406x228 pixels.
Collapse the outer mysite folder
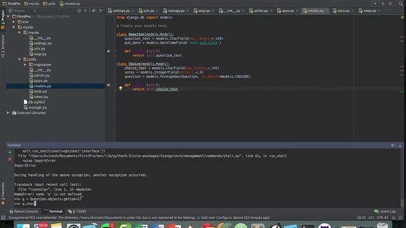pos(14,27)
